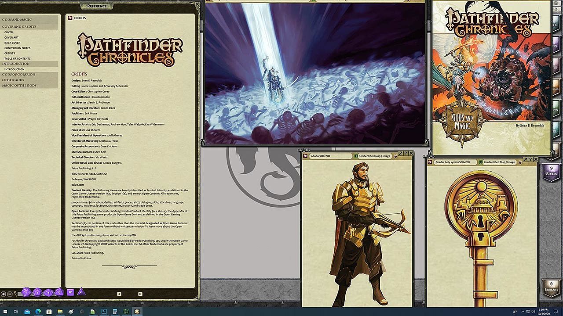The image size is (563, 316).
Task: Click the Credits page link icon
Action: (70, 18)
